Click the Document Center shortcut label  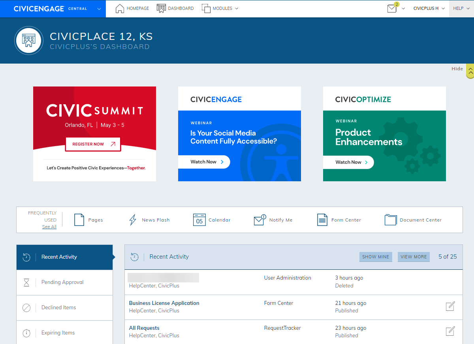tap(421, 220)
